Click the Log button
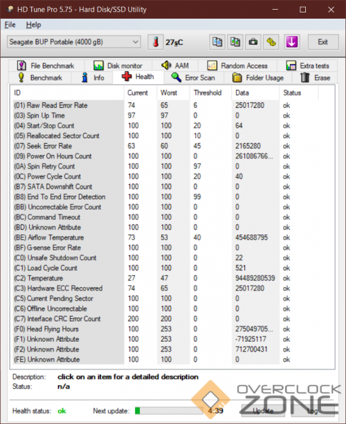Image resolution: width=346 pixels, height=424 pixels. pos(313,411)
